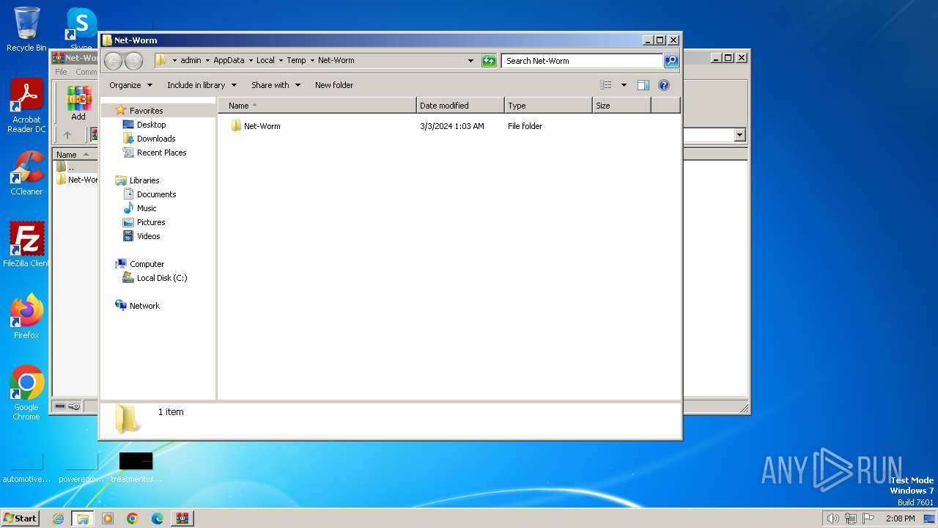Click the taskbar clock 2:08 PM
The image size is (938, 528).
900,518
